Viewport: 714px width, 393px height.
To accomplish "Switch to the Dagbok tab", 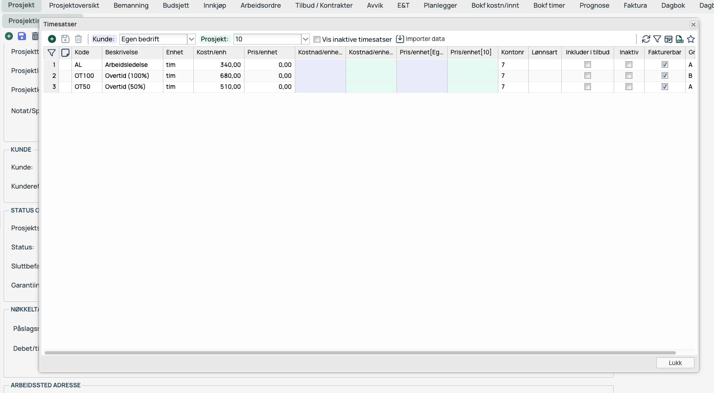I will coord(673,5).
